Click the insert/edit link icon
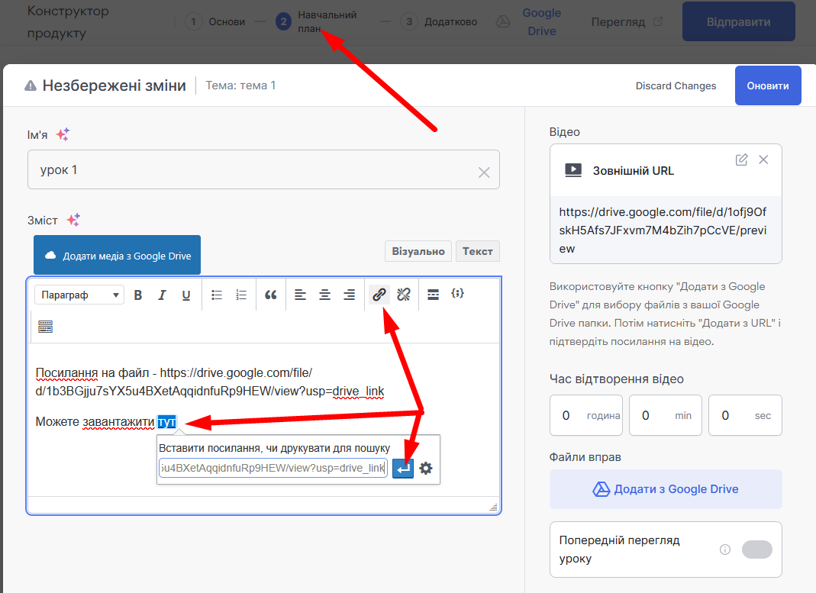Viewport: 816px width, 593px height. (x=379, y=295)
